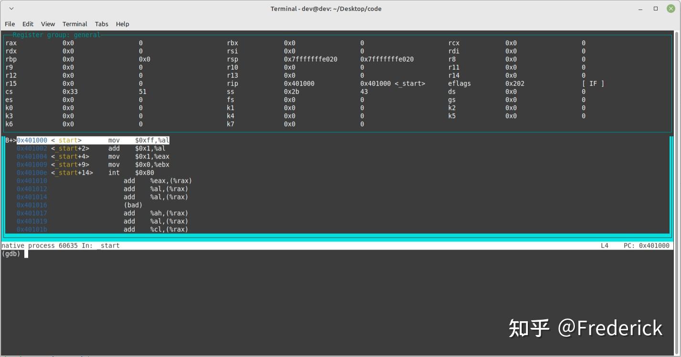Click the mov $0x0,%ebx instruction
This screenshot has height=357, width=681.
pyautogui.click(x=138, y=165)
